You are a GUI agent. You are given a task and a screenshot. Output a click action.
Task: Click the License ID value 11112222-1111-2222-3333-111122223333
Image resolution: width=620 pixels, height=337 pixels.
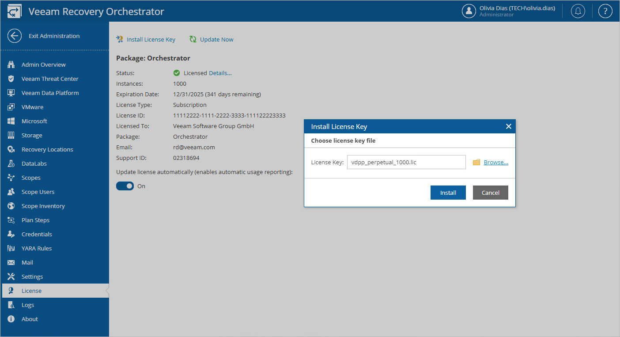(x=229, y=115)
